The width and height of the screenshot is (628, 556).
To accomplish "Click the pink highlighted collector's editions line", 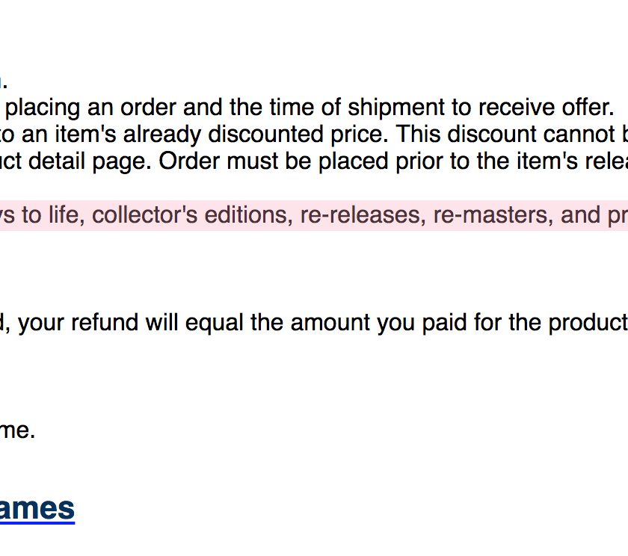I will pos(314,216).
